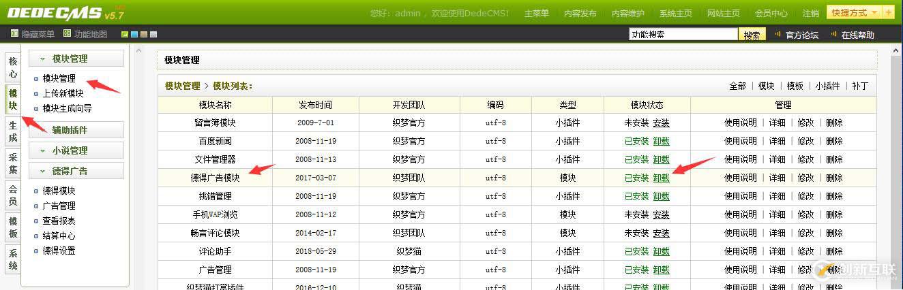Select the gray skin color swatch
903x290 pixels.
pos(153,34)
